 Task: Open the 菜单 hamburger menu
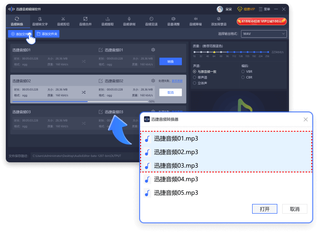(264, 9)
